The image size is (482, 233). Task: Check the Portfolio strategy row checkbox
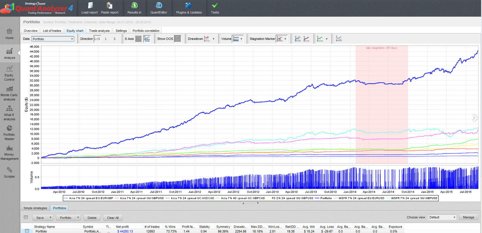[27, 231]
